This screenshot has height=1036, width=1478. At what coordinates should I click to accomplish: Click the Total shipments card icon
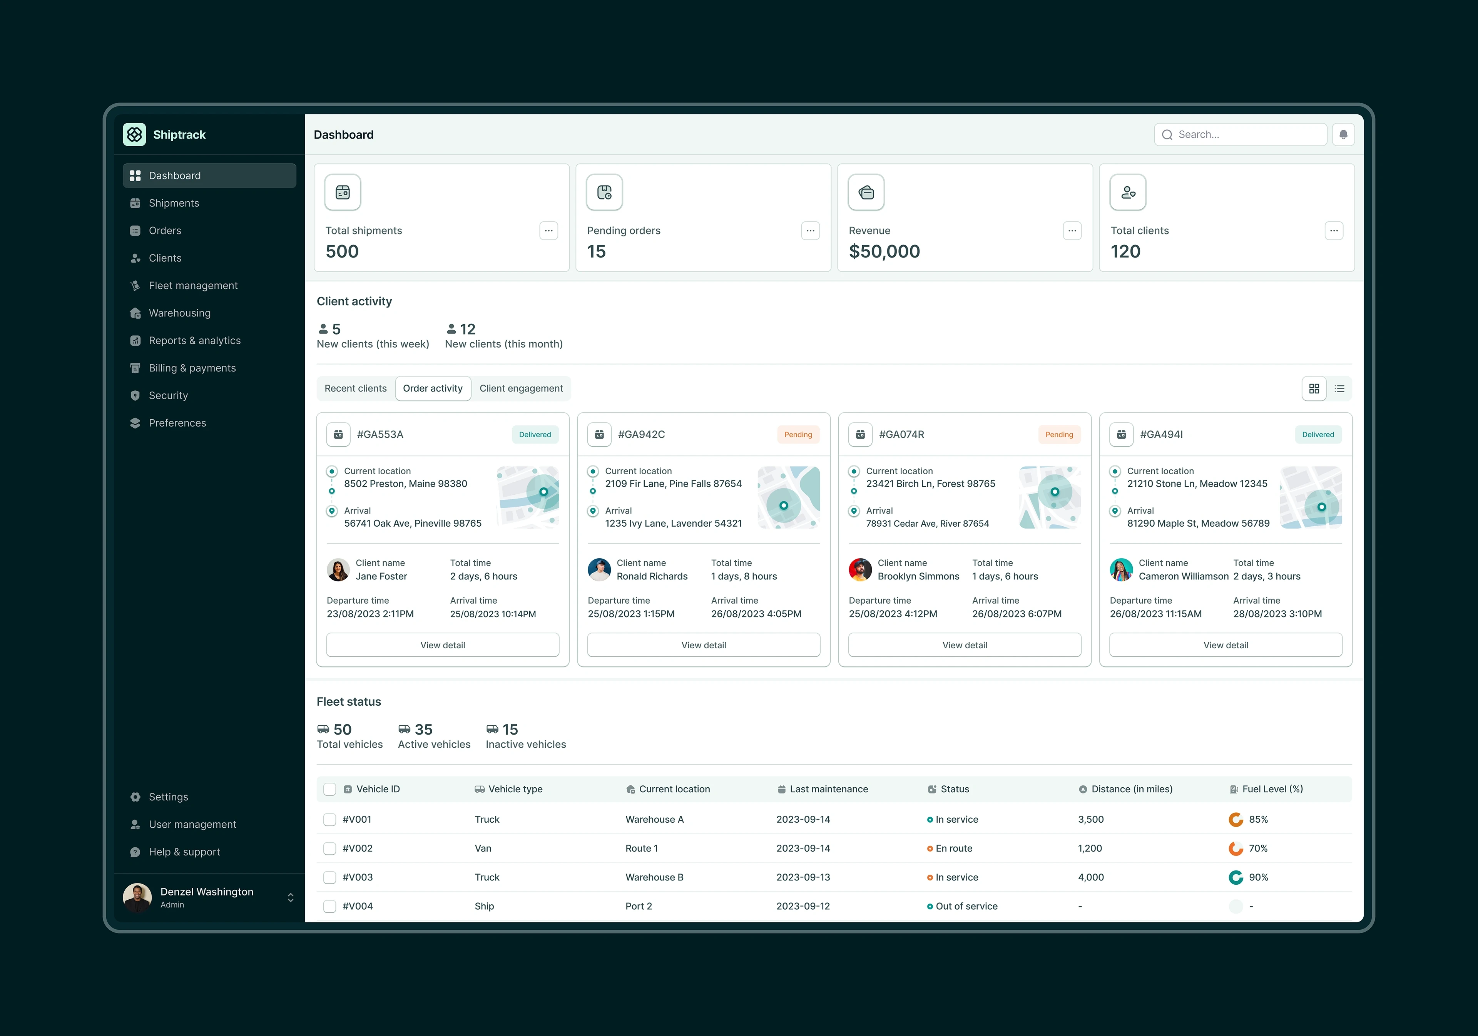tap(343, 192)
